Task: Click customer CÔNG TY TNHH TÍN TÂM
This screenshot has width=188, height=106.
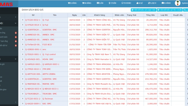Action: click(x=100, y=44)
